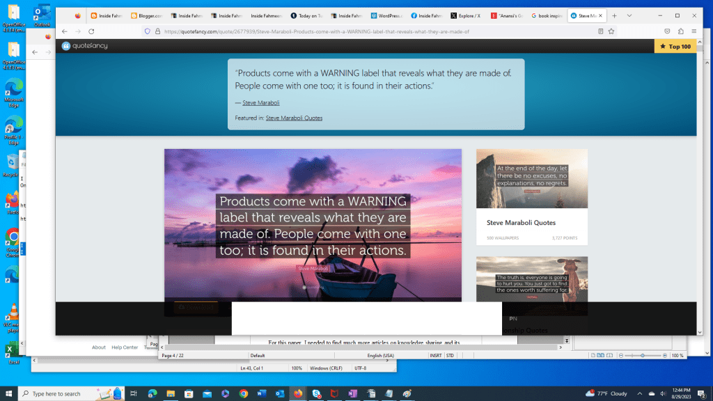Viewport: 713px width, 401px height.
Task: Select the Steve Maraboli Quotes wallpaper thumbnail
Action: 531,178
